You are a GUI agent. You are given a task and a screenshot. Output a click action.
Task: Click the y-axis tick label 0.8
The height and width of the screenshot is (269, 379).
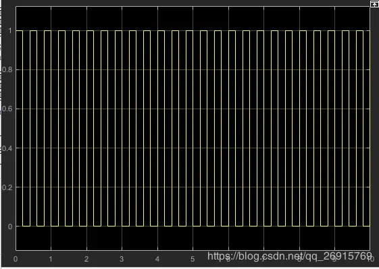click(7, 69)
